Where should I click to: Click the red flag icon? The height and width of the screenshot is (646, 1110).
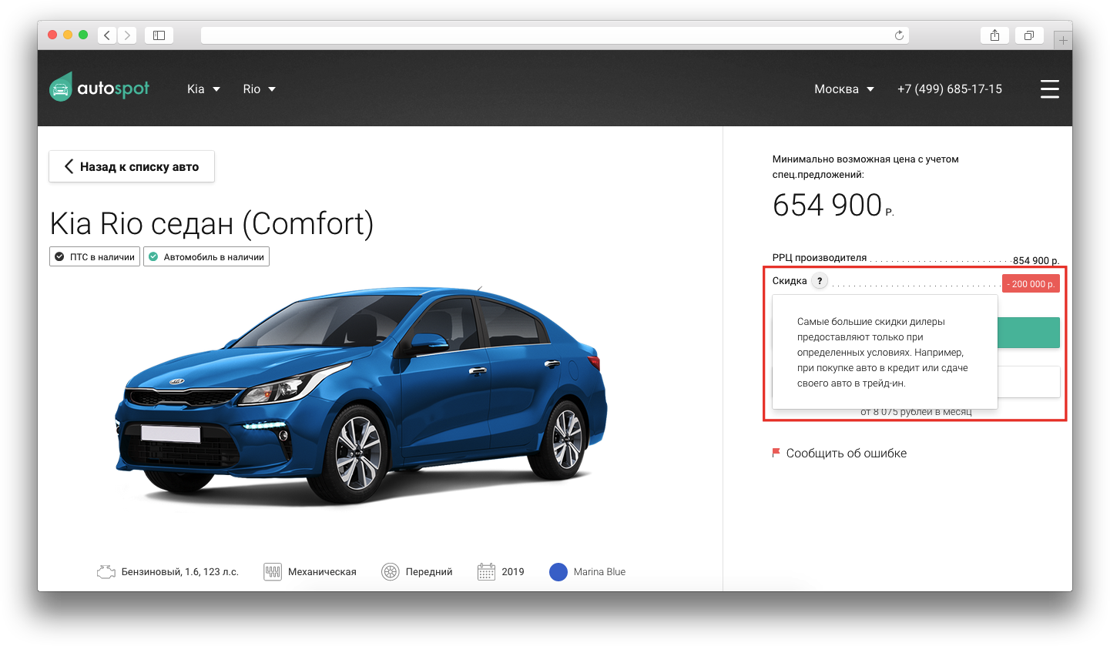(776, 453)
